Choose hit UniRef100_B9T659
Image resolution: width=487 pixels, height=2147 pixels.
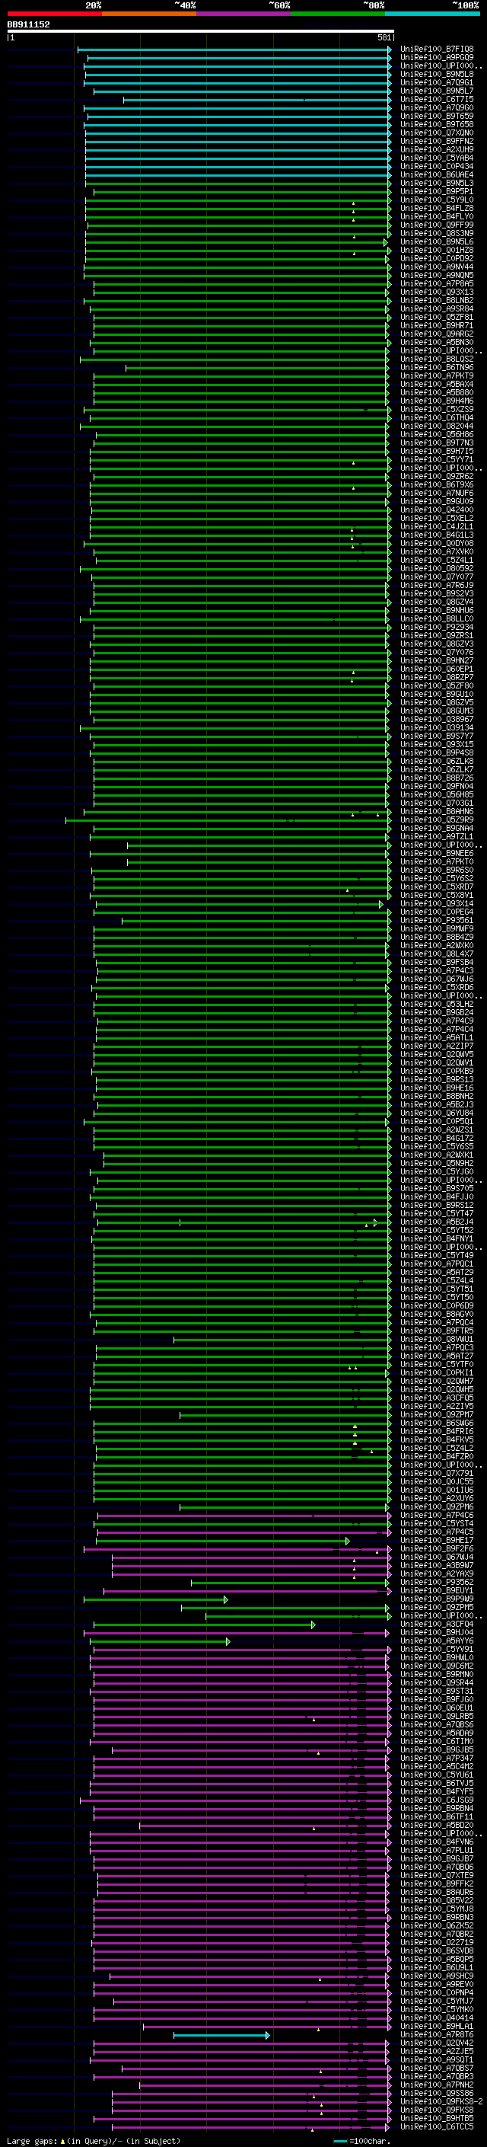coord(437,116)
